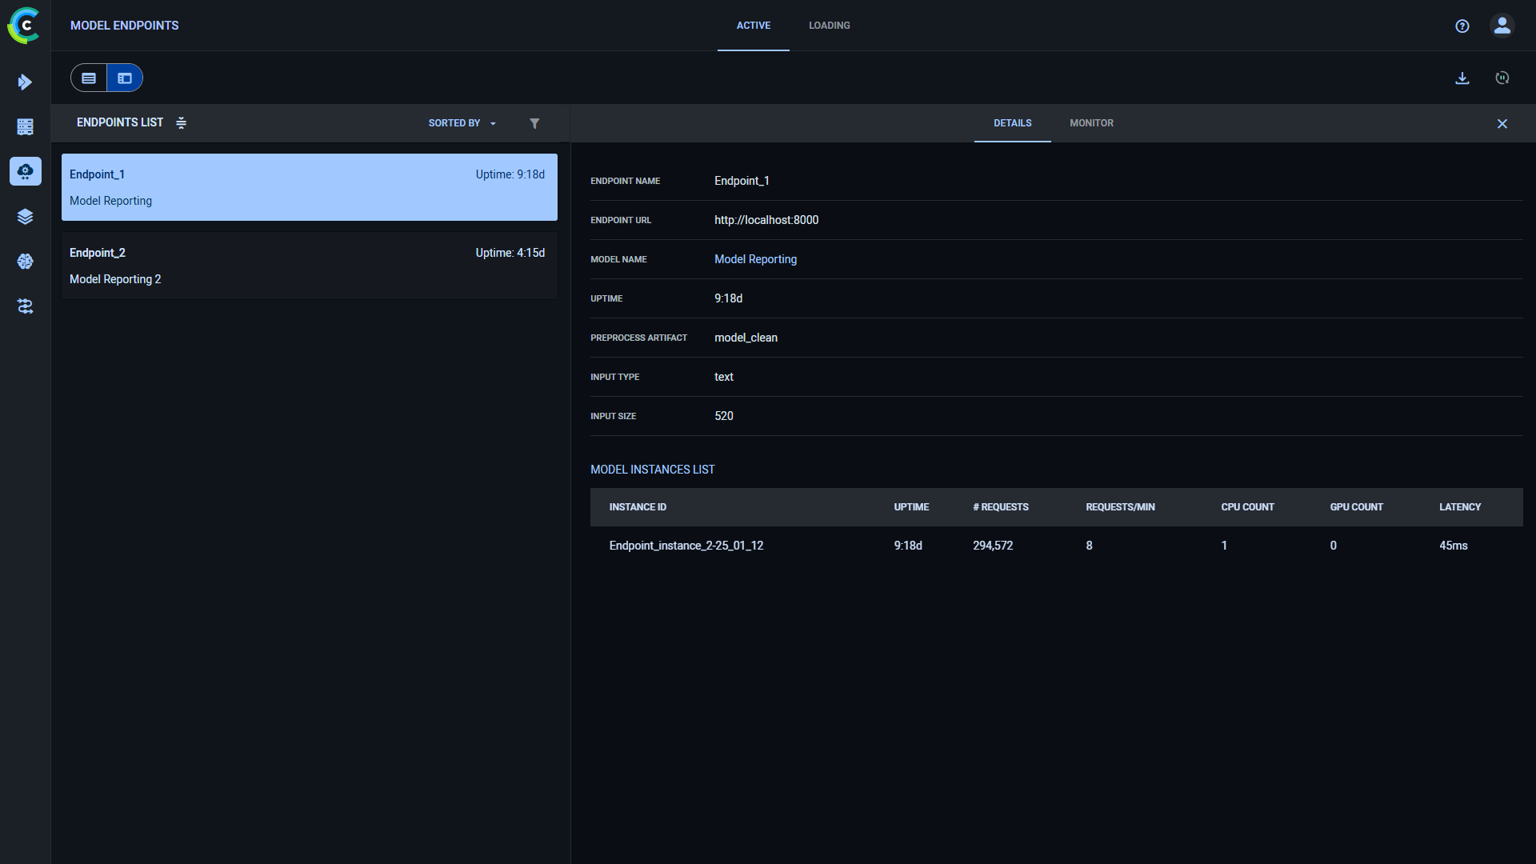
Task: Click the help question-mark icon
Action: (1462, 26)
